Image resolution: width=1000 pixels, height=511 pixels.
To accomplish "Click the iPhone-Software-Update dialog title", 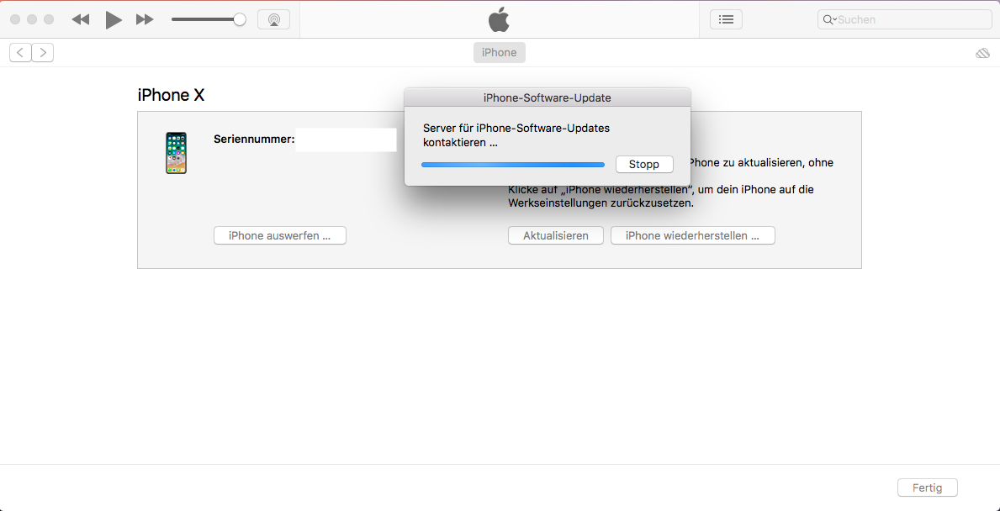I will tap(548, 98).
